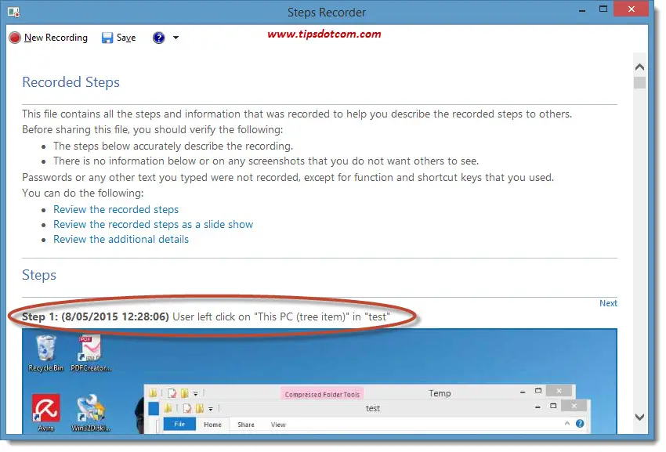This screenshot has width=666, height=452.
Task: Open Review the recorded steps as a slide show
Action: tap(153, 224)
